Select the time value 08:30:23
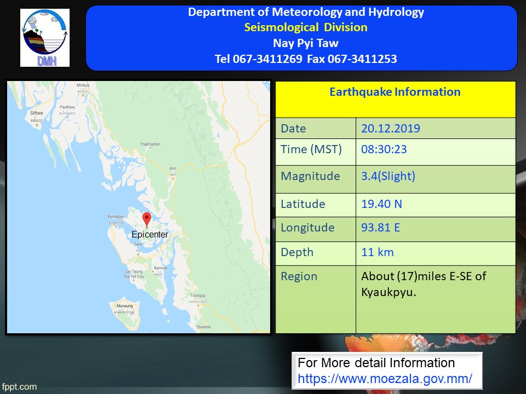The height and width of the screenshot is (394, 526). (384, 149)
